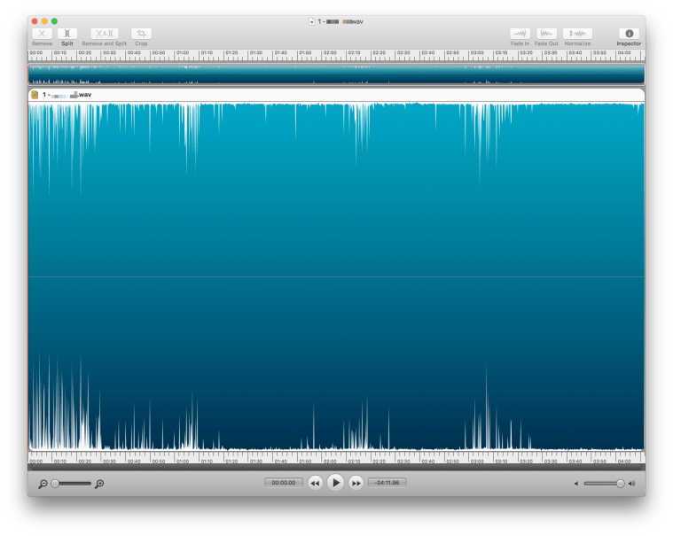Click the elapsed time 00:00.00 display
Image resolution: width=673 pixels, height=536 pixels.
tap(283, 483)
